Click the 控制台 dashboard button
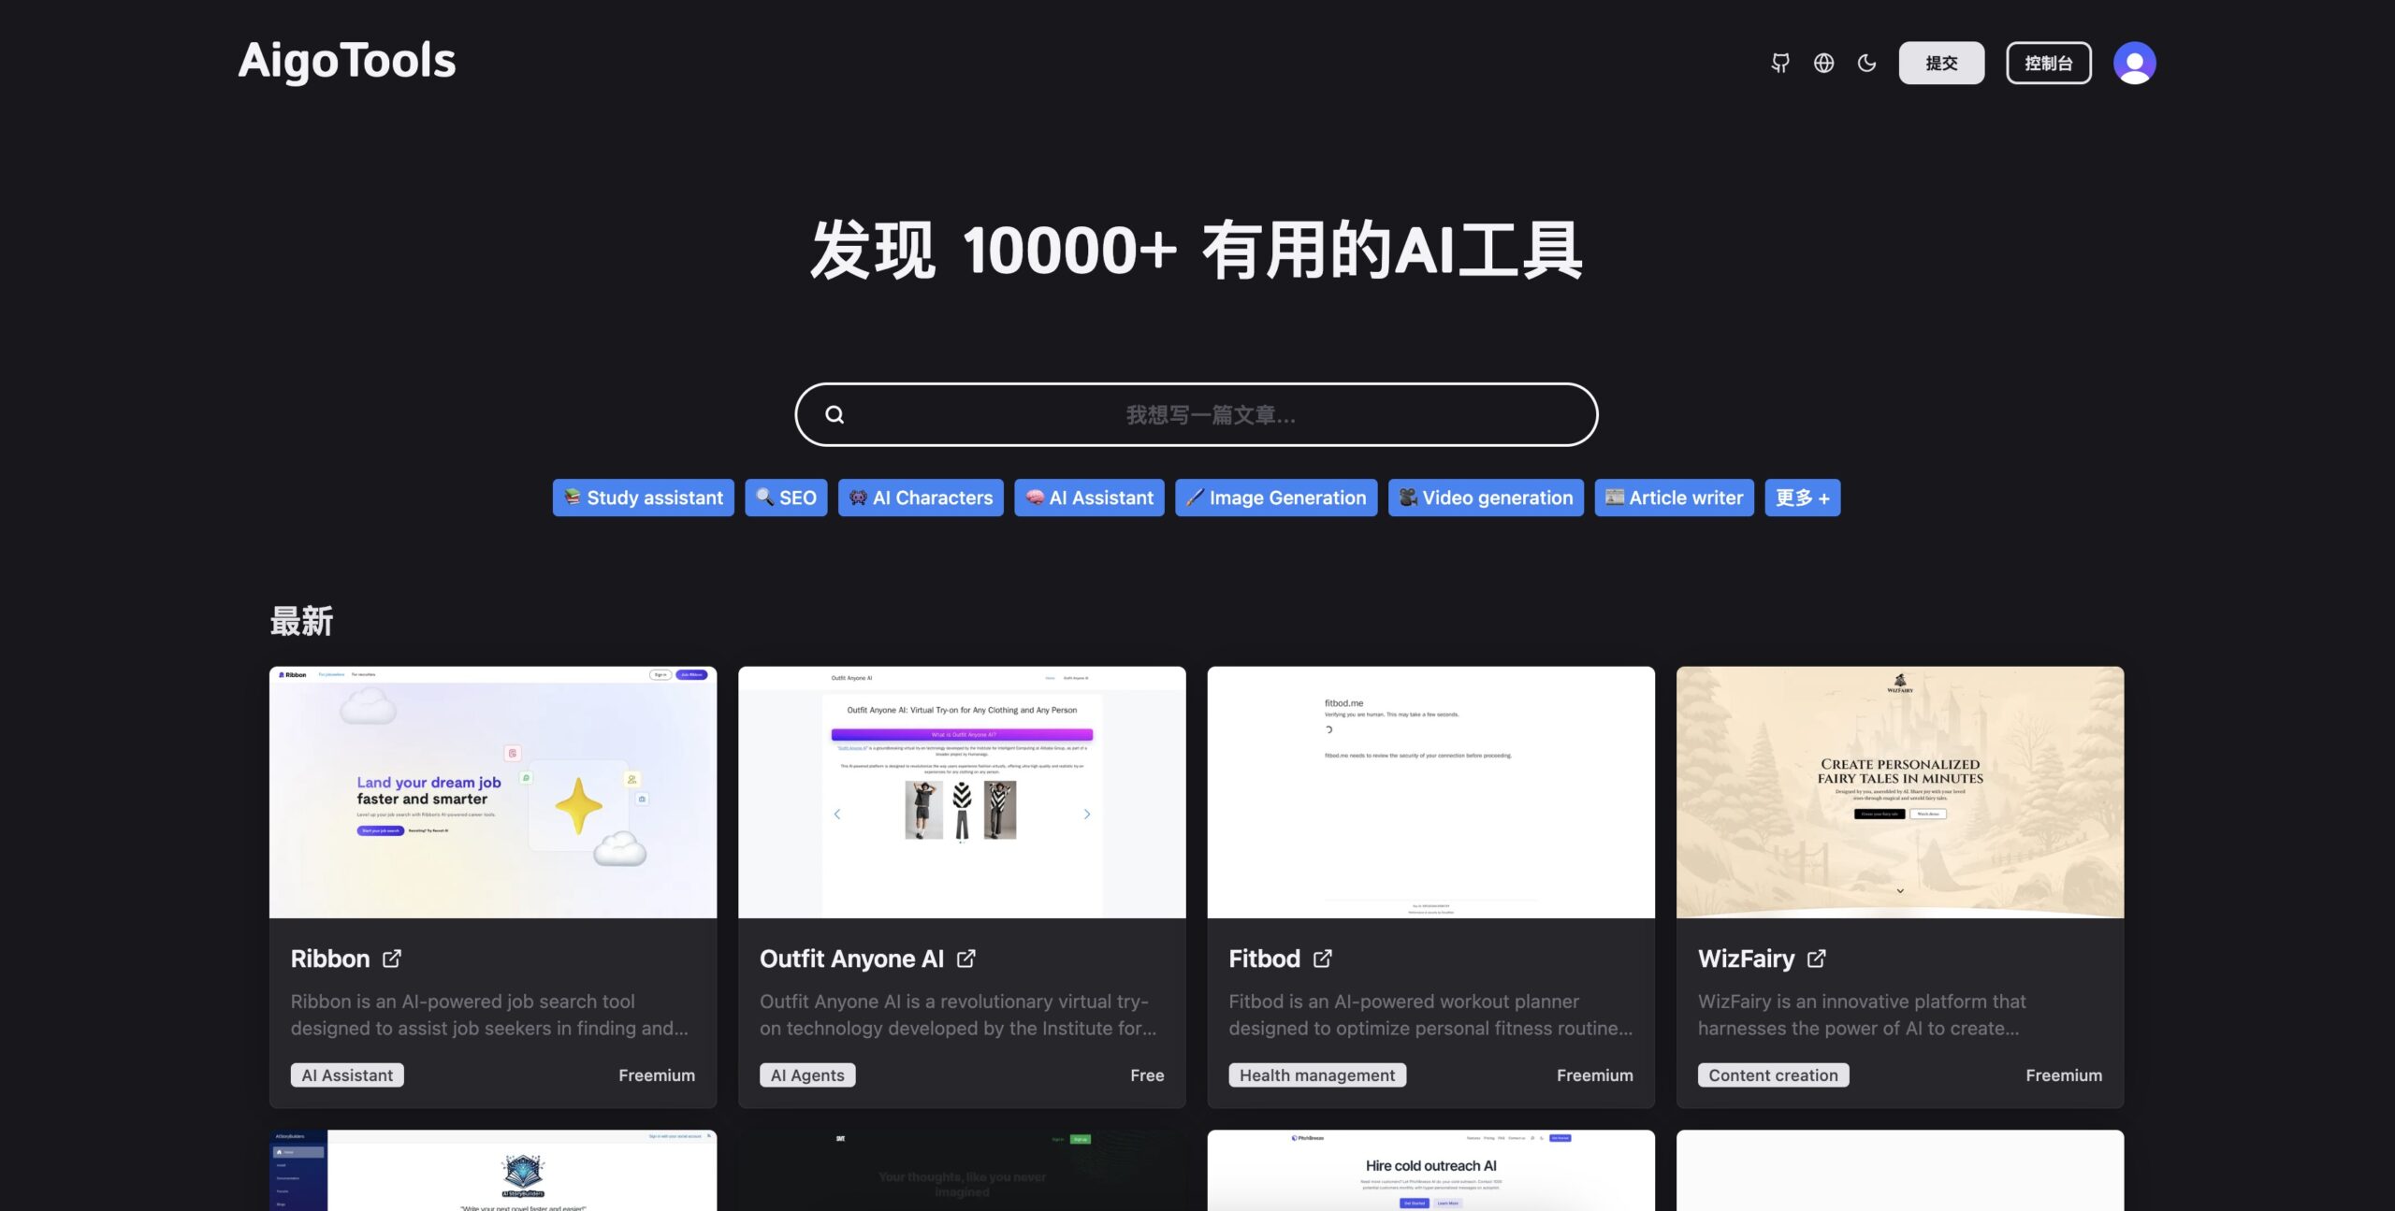This screenshot has width=2395, height=1211. click(2049, 62)
